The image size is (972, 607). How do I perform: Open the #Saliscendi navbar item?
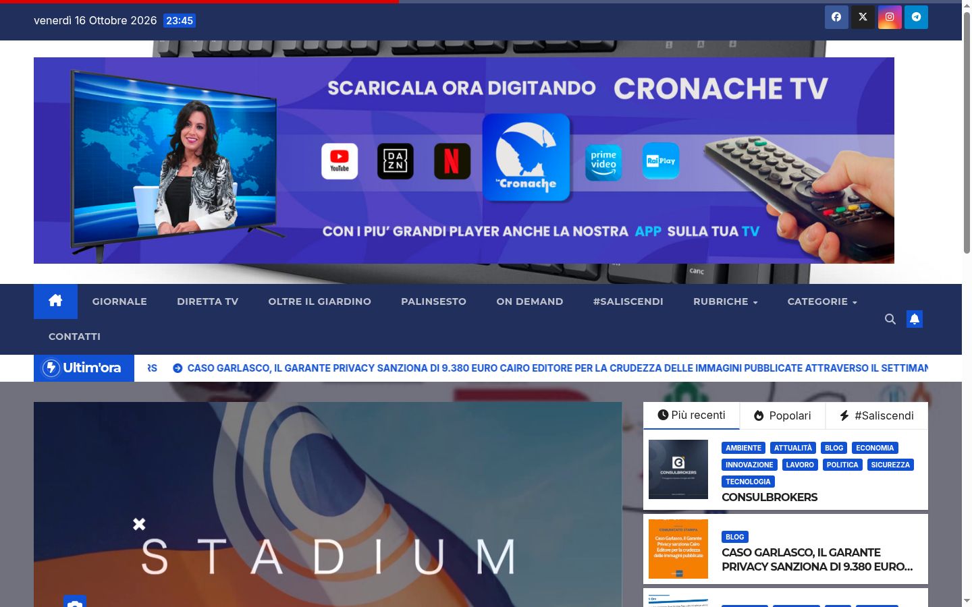[628, 301]
